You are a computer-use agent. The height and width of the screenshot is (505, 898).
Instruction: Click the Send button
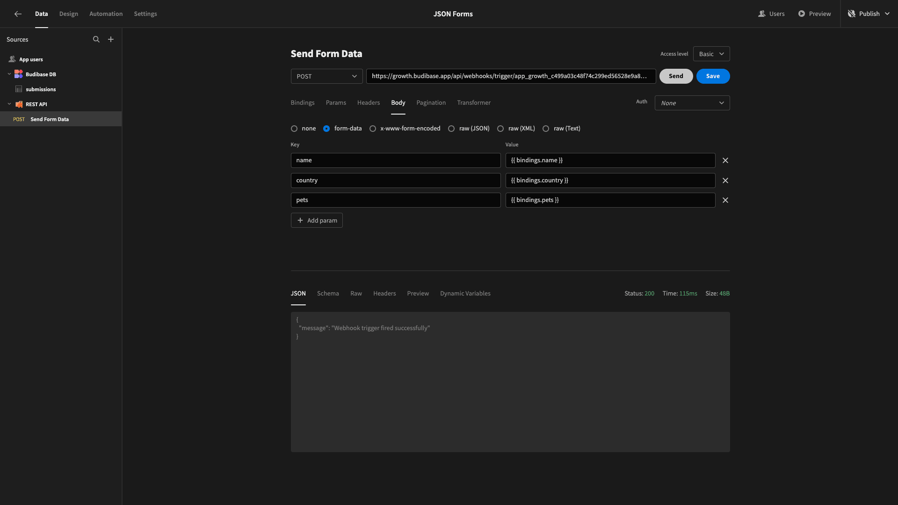pyautogui.click(x=676, y=76)
